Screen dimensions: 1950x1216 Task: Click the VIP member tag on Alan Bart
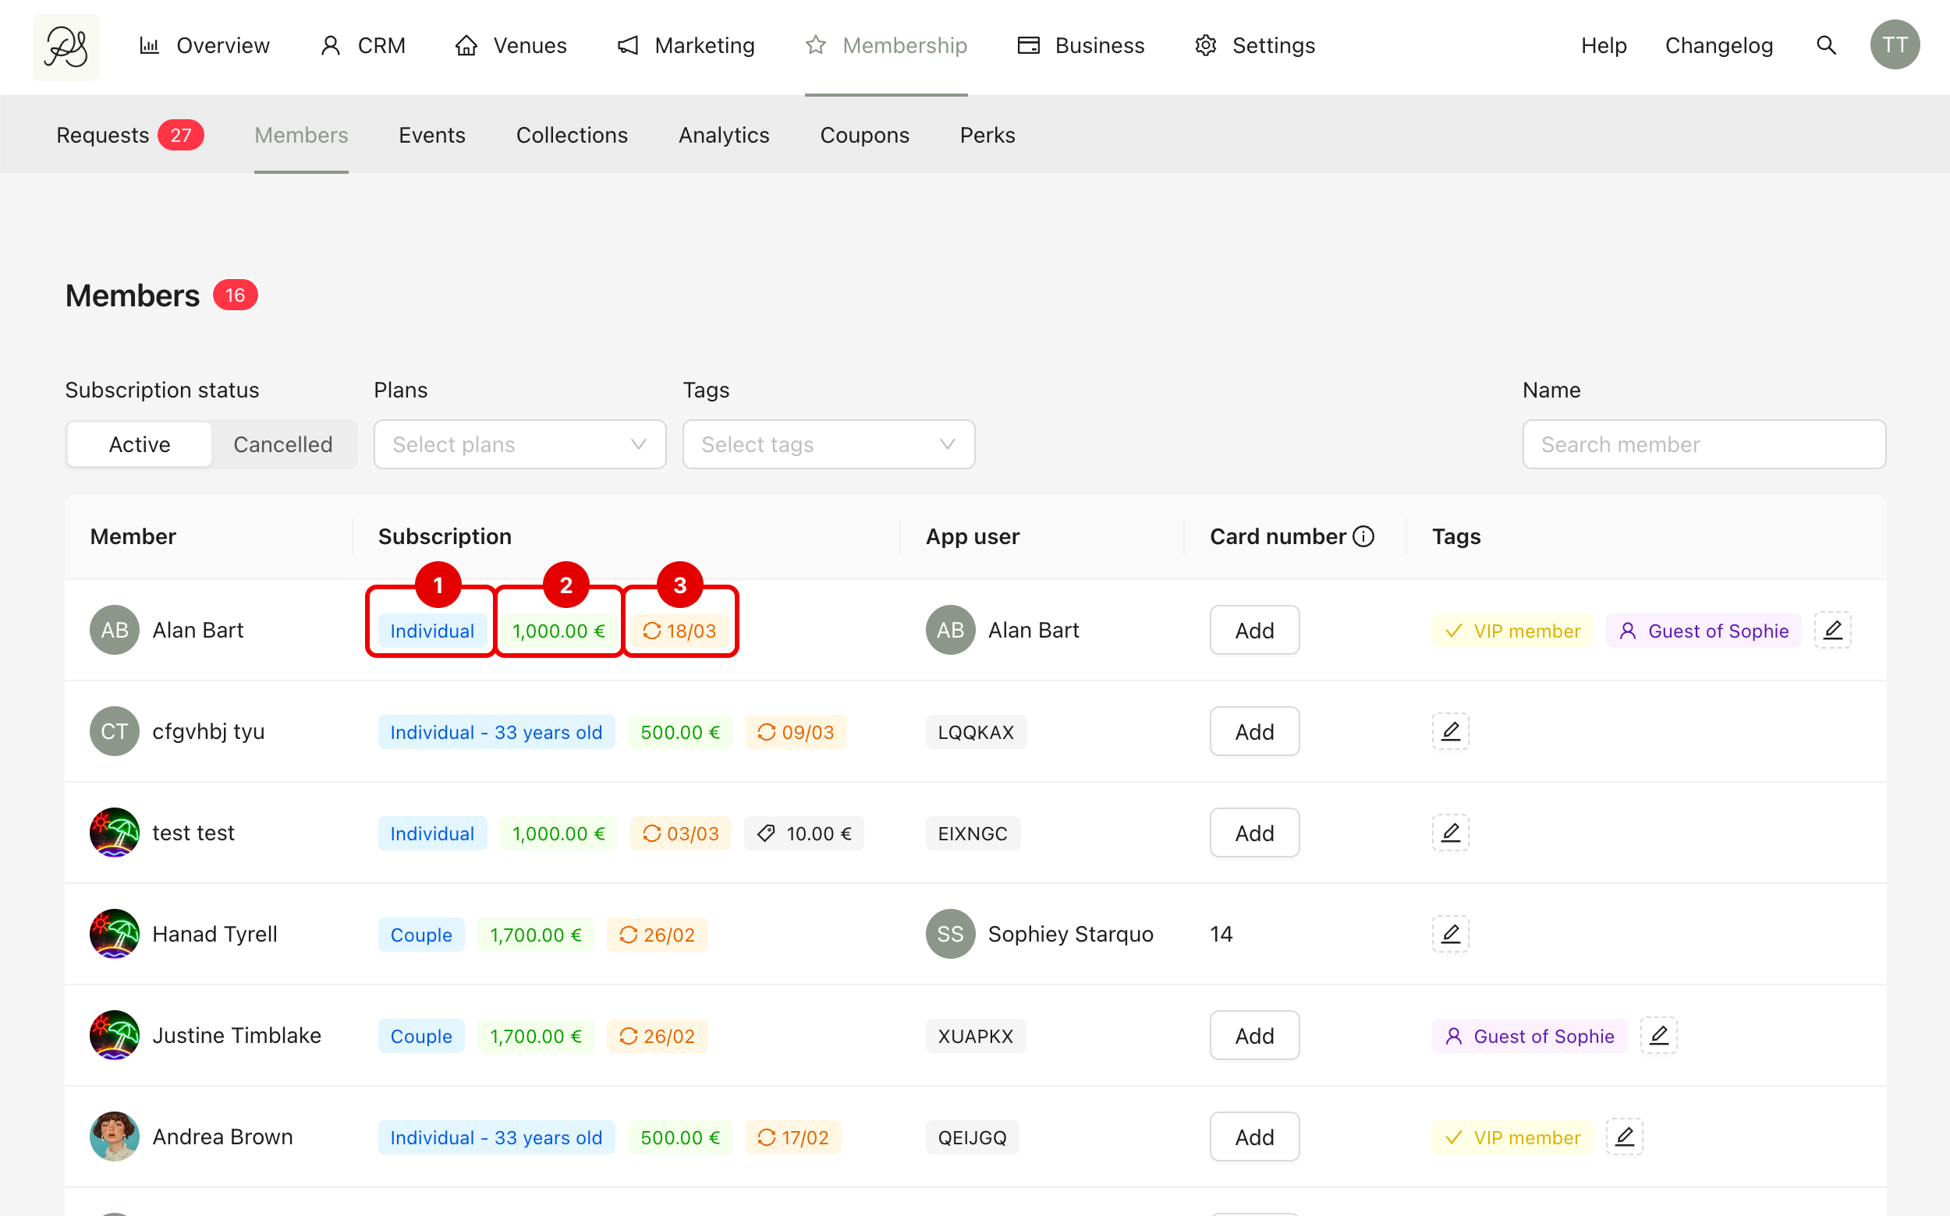click(x=1512, y=631)
